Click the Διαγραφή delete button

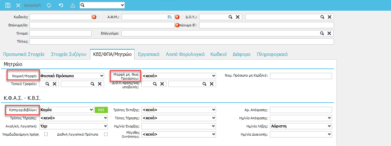pyautogui.click(x=29, y=5)
